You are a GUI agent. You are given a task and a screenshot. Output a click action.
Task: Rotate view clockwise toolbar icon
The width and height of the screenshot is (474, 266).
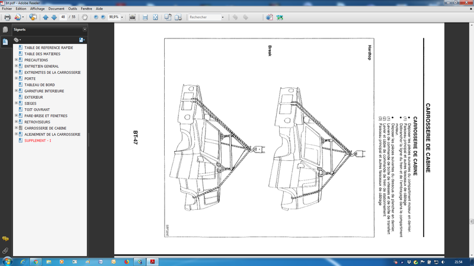[x=178, y=17]
